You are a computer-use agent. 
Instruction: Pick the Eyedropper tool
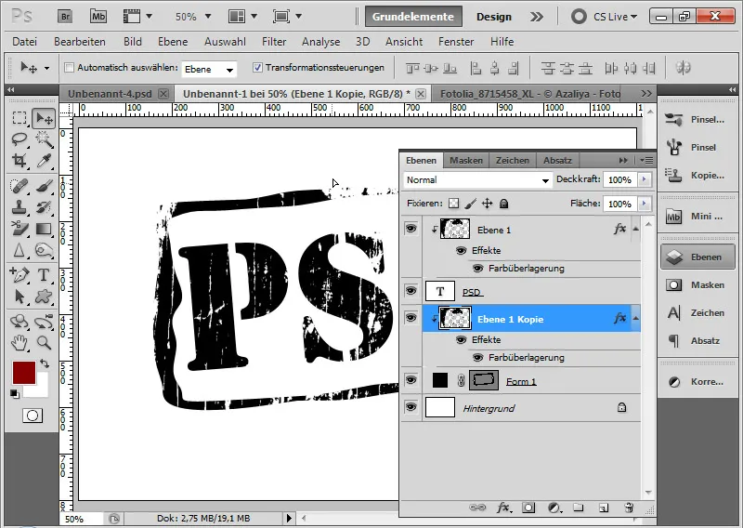click(44, 160)
